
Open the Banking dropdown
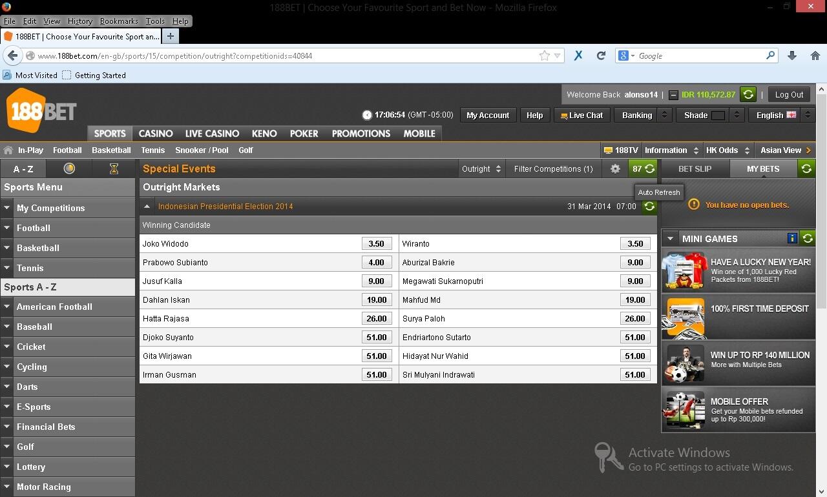644,116
